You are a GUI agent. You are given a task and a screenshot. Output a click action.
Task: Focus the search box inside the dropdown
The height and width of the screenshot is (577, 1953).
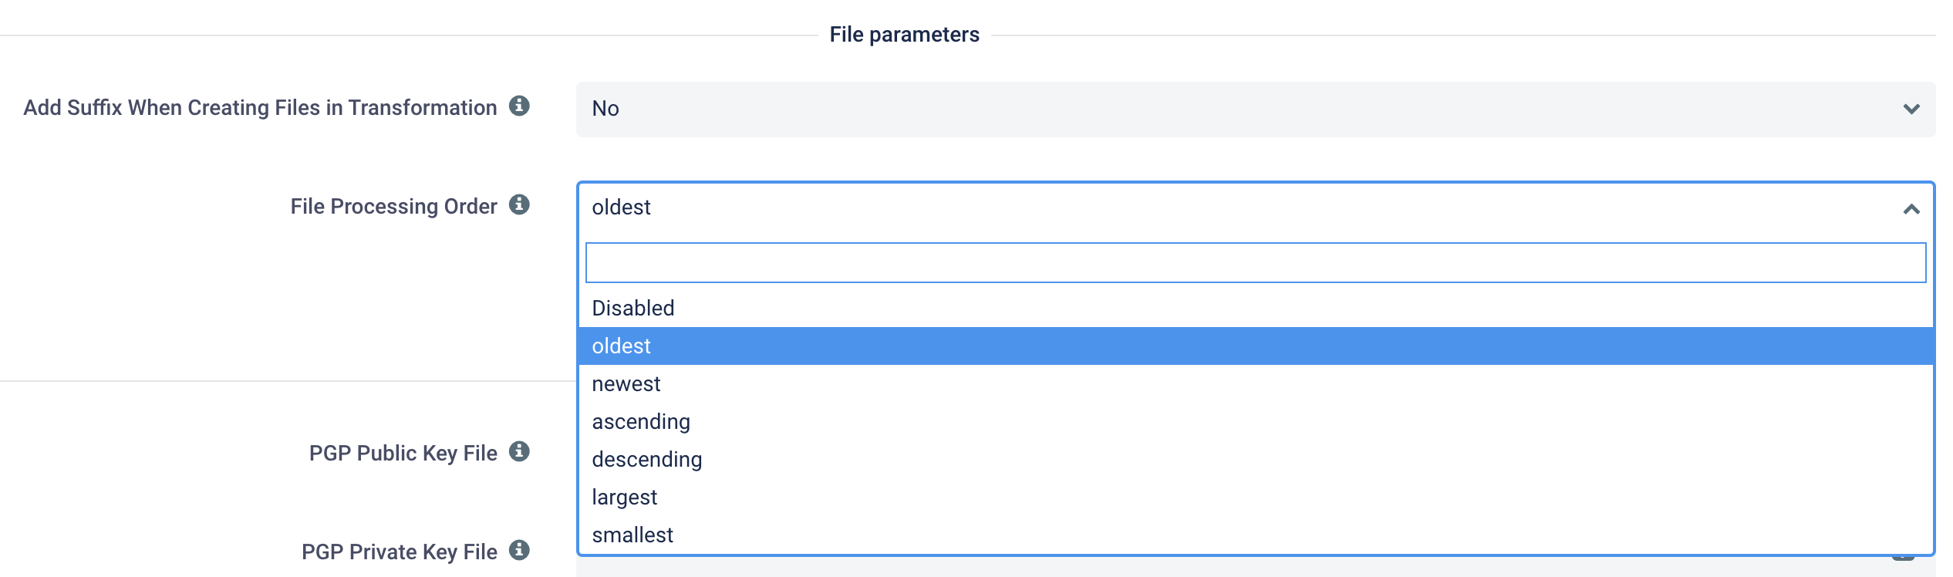click(1256, 263)
